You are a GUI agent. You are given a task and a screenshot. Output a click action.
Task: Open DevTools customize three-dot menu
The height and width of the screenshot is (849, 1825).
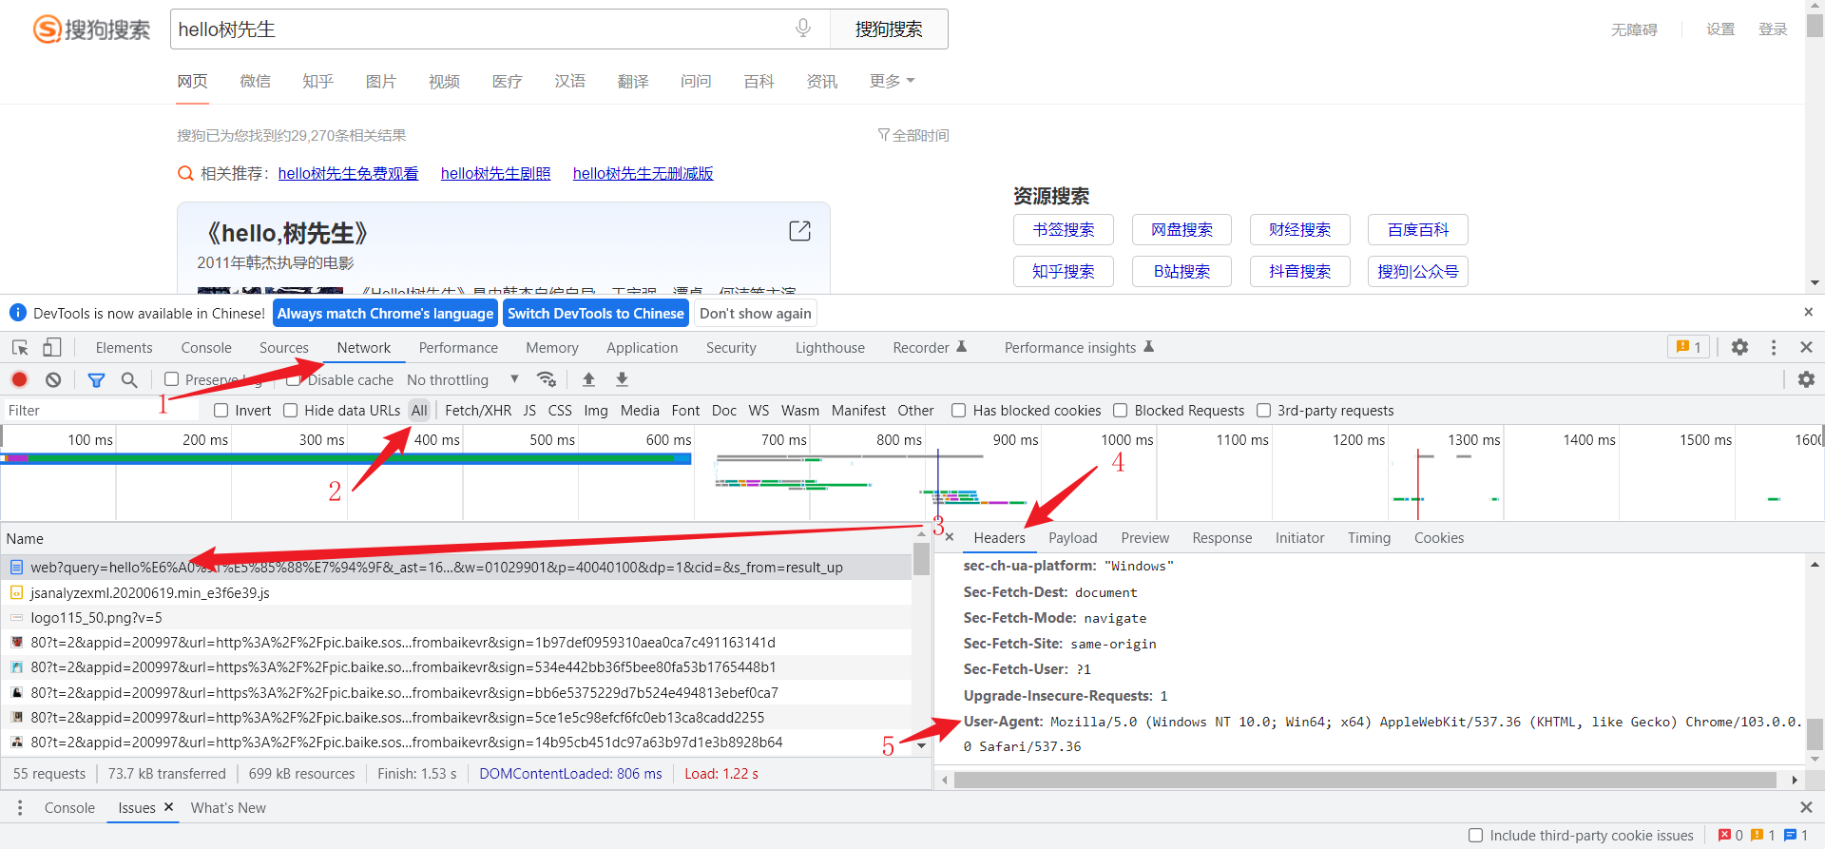pos(1774,347)
